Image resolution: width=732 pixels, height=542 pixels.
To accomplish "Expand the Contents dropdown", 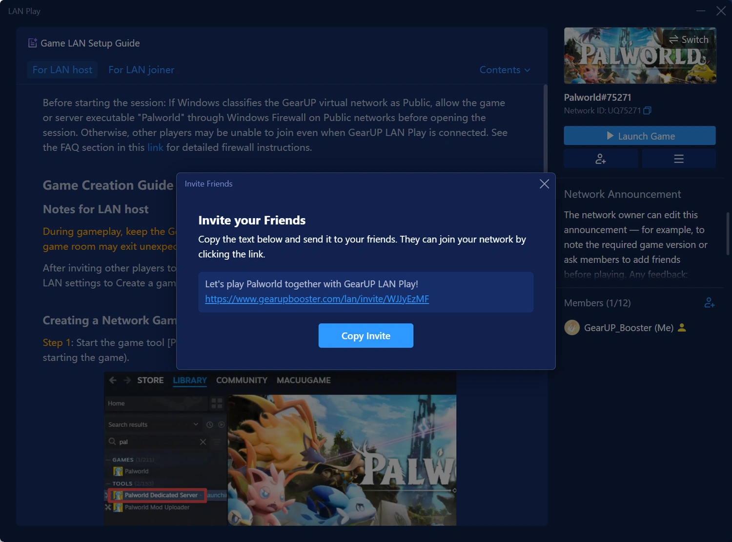I will coord(505,70).
